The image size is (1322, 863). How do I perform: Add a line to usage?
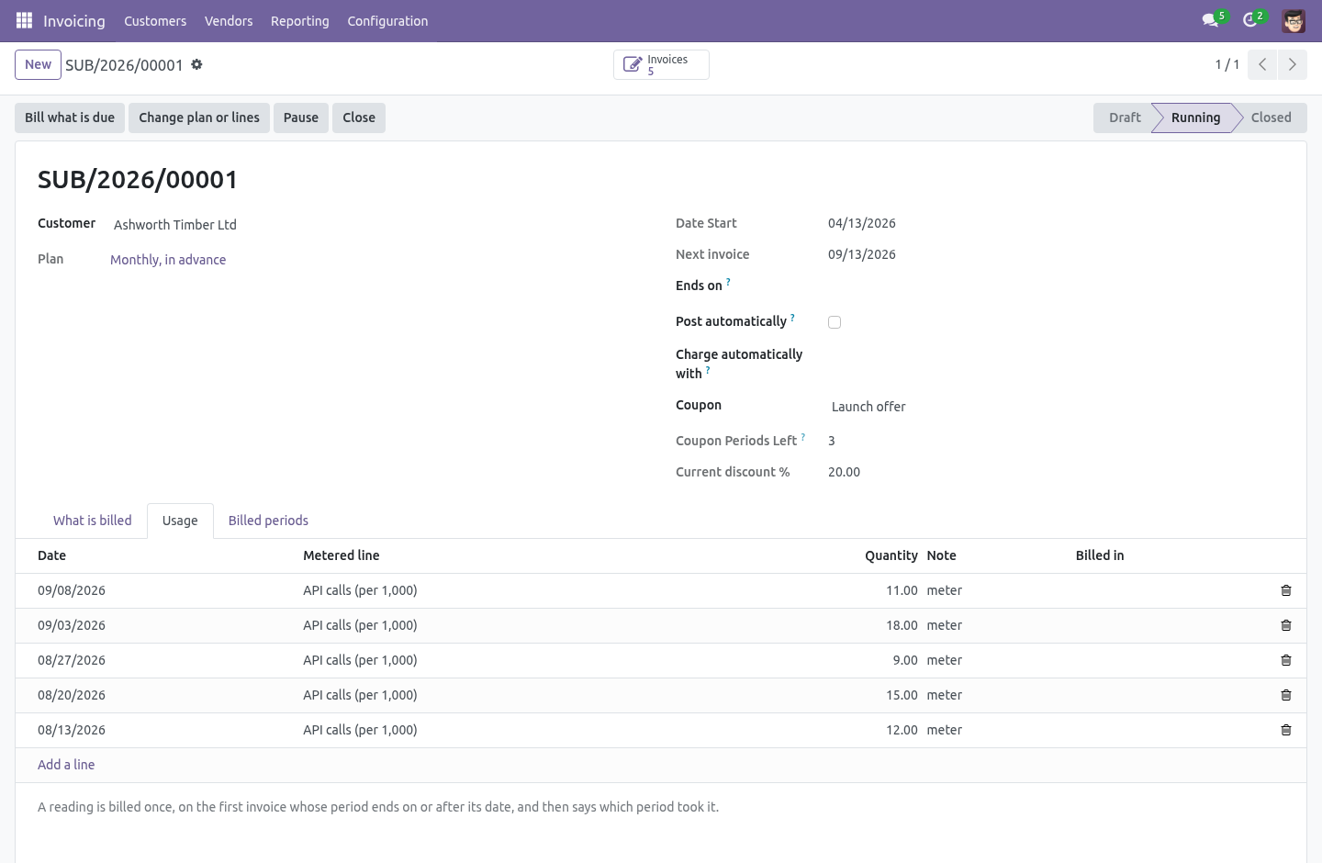click(66, 765)
